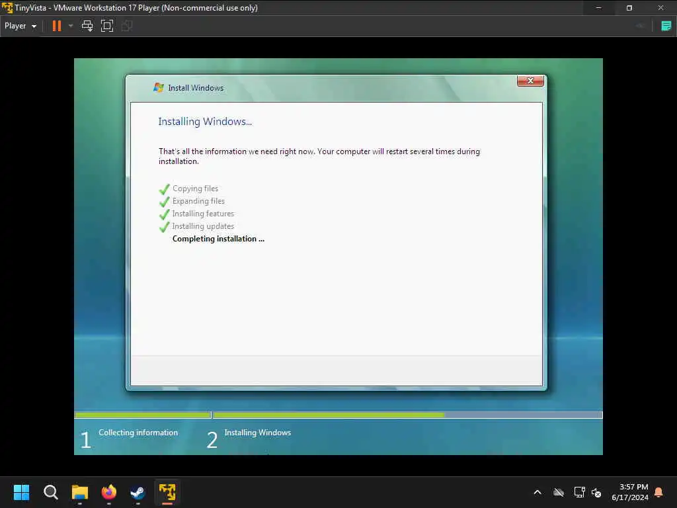
Task: Open the Windows Start menu
Action: [21, 492]
